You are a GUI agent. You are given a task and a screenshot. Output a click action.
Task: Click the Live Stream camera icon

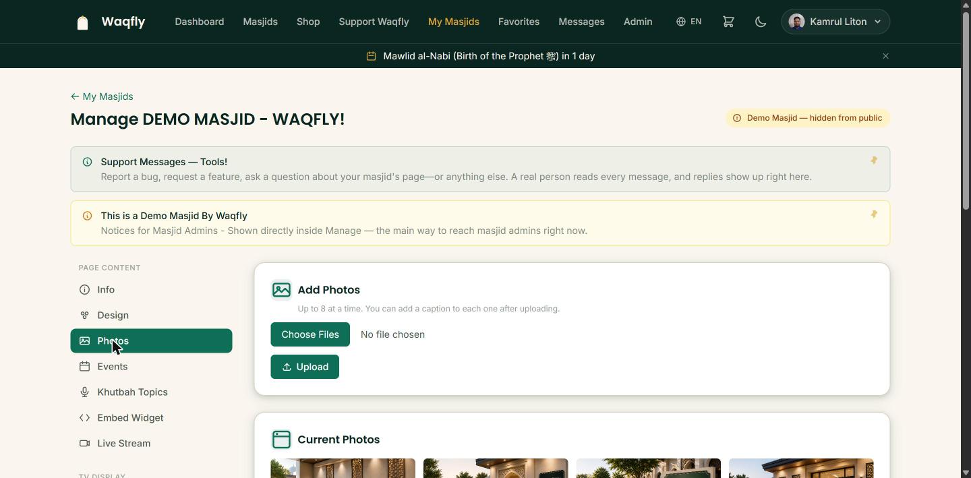(84, 443)
